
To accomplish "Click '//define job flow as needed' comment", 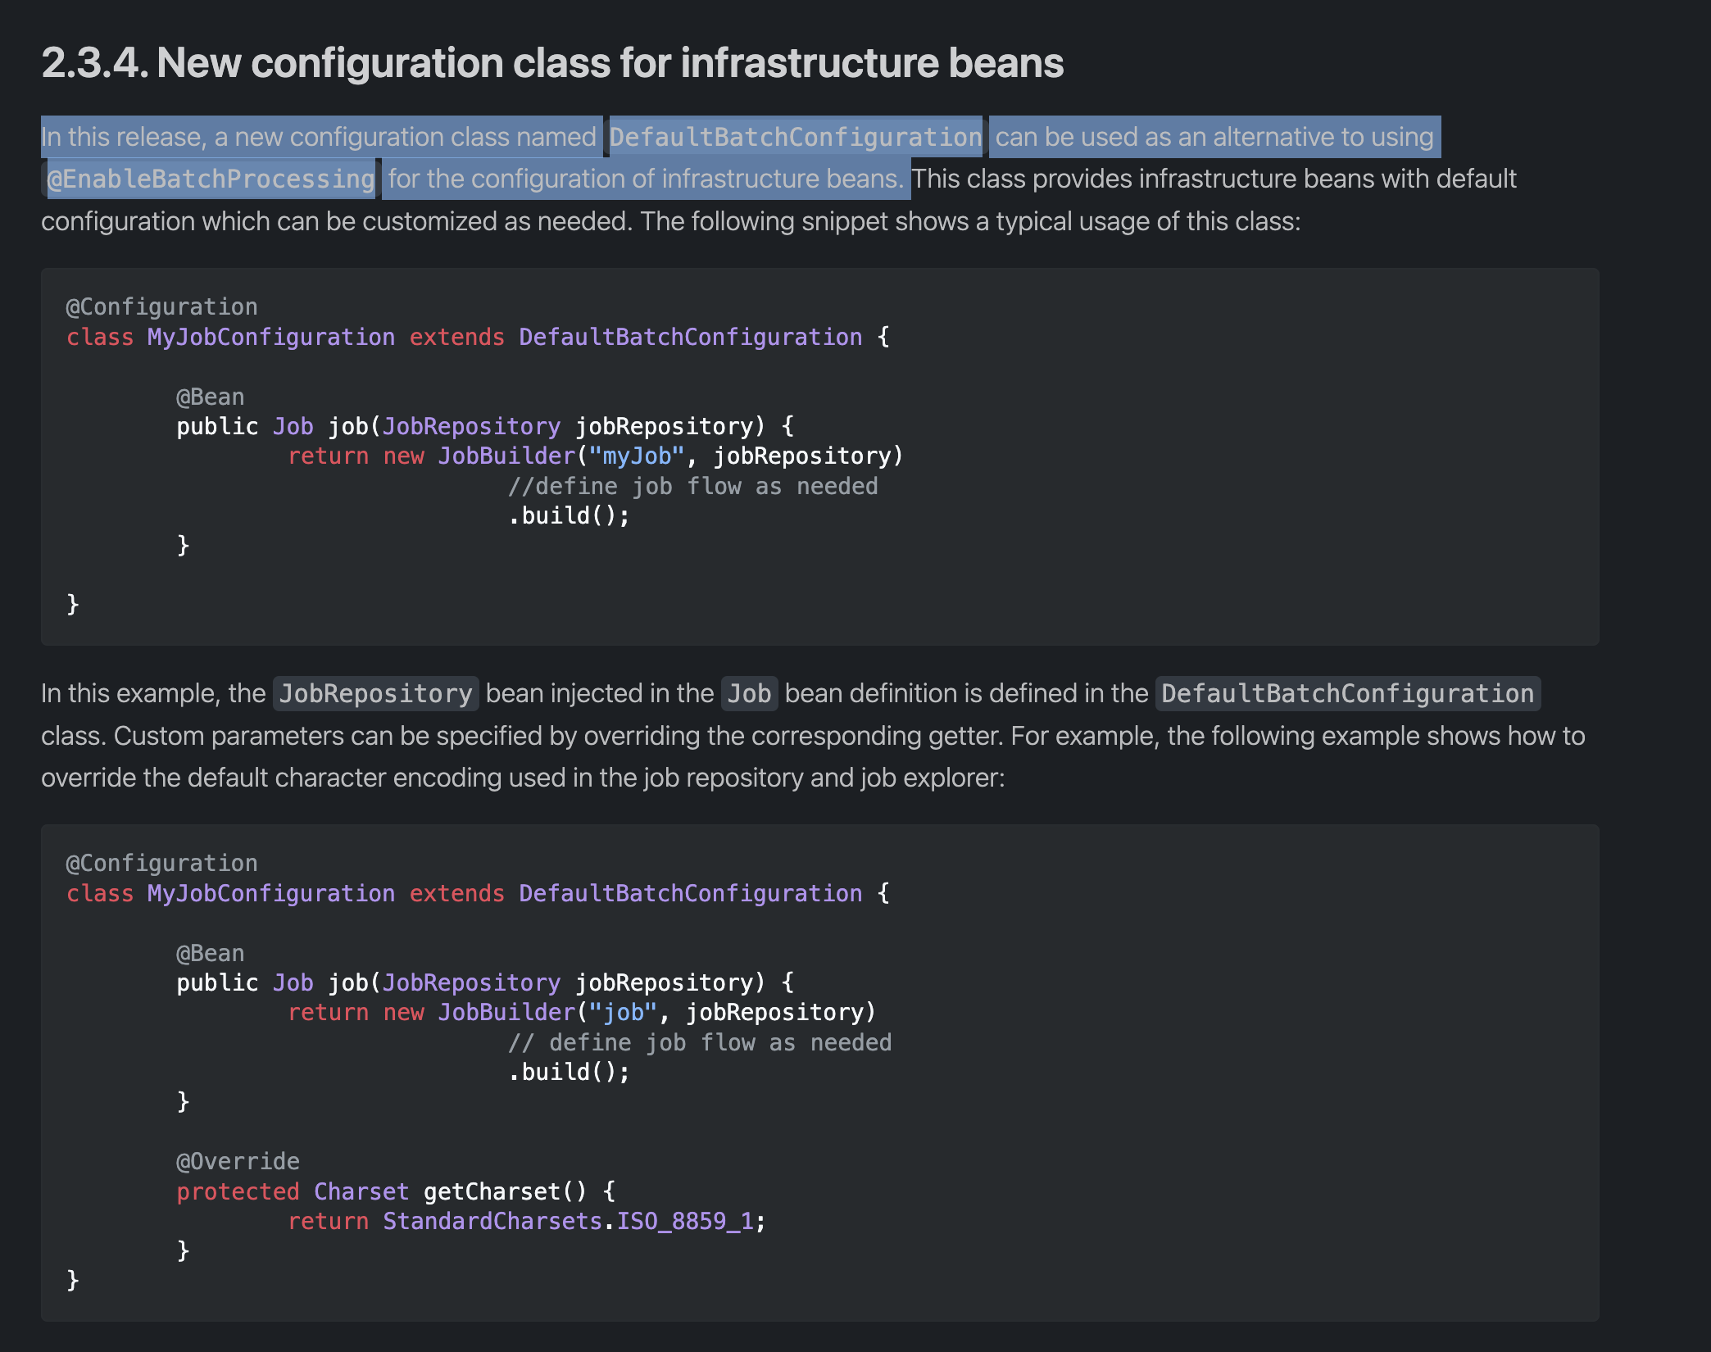I will (692, 486).
